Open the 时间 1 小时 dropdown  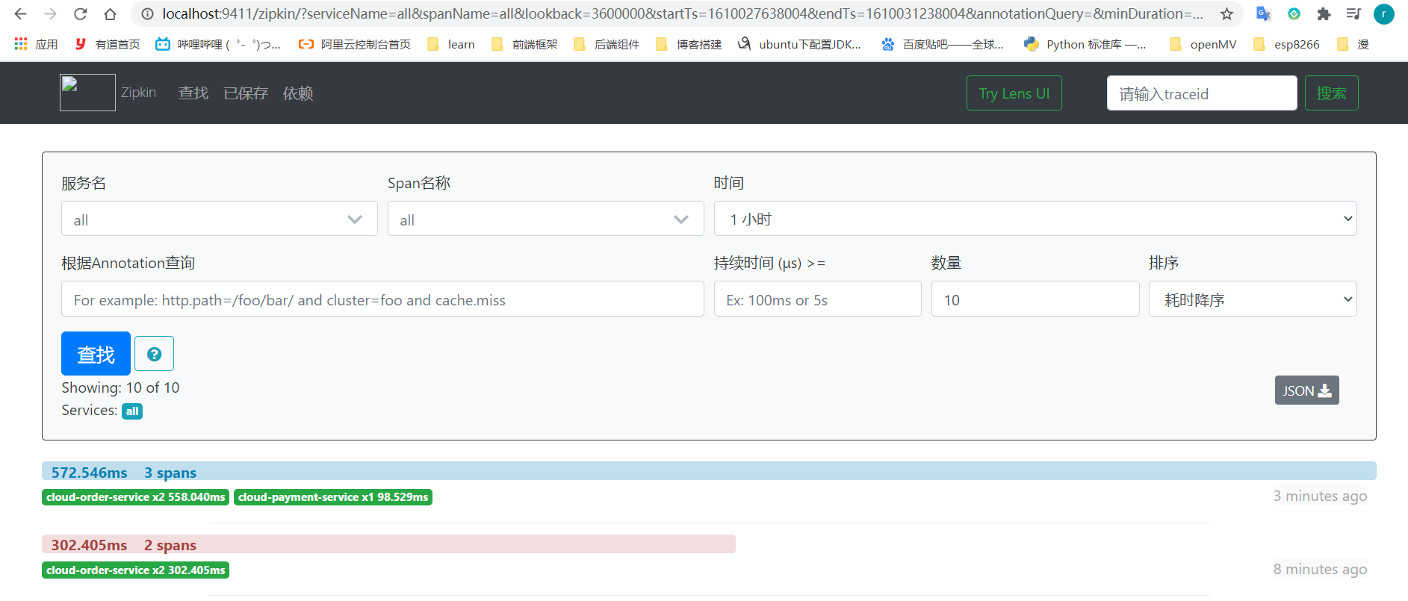[1035, 219]
